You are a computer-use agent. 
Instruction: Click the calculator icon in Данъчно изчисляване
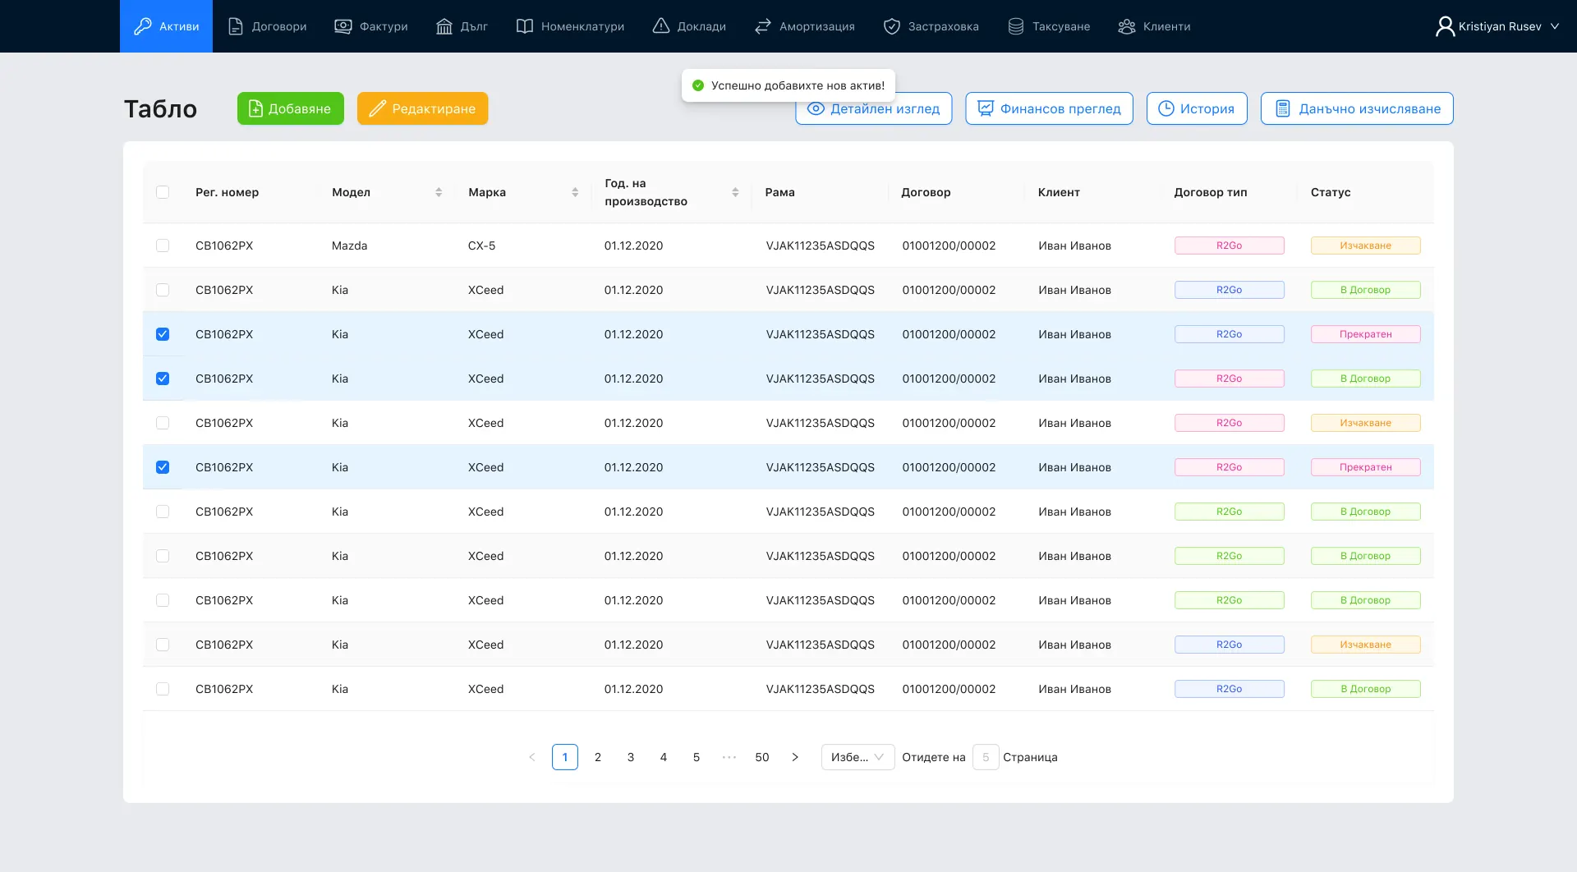[1282, 108]
